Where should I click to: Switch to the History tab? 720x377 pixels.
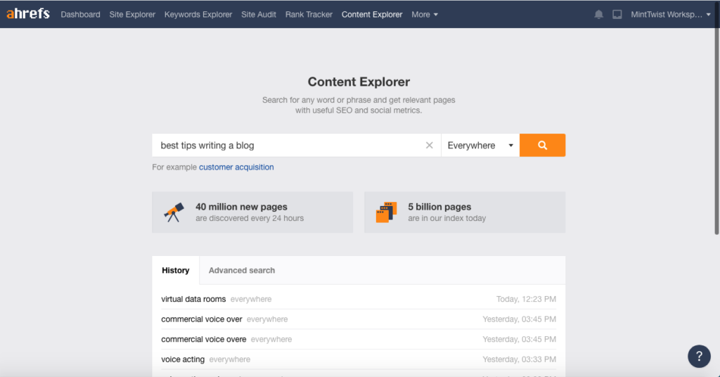pos(175,271)
